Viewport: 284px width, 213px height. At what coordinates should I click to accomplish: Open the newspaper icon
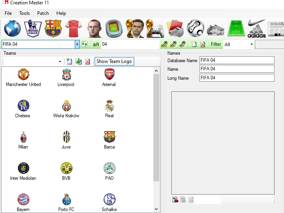(x=276, y=29)
